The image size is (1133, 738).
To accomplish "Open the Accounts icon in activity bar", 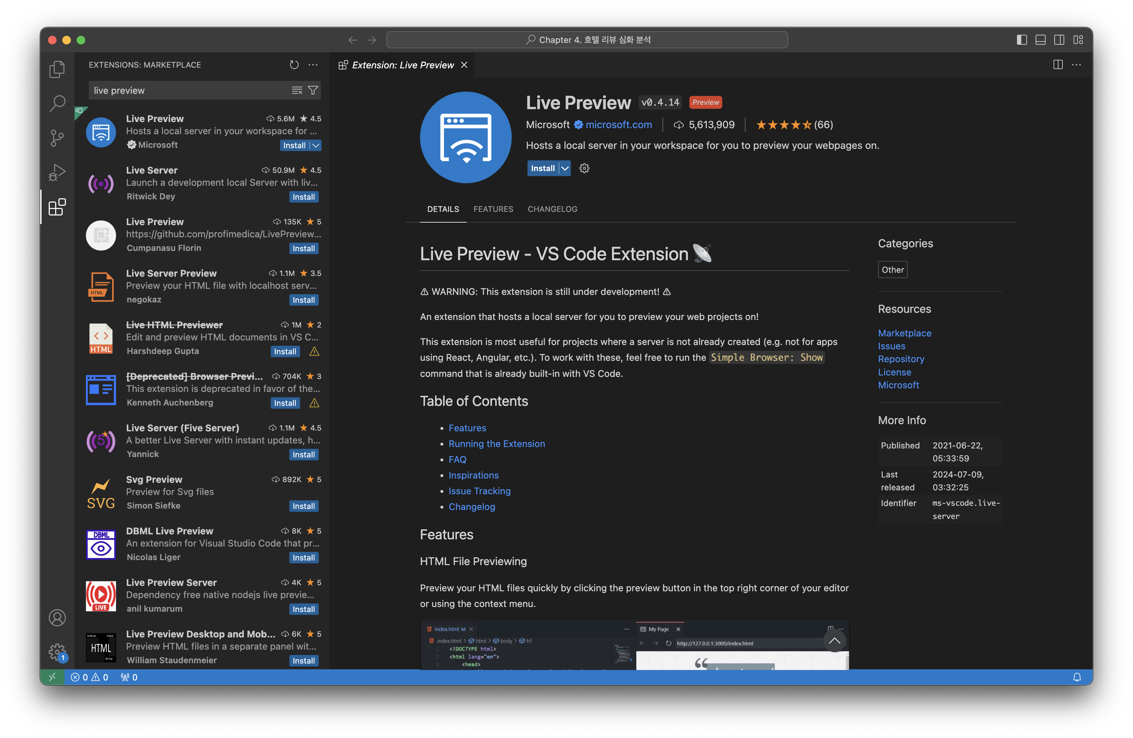I will pos(57,618).
